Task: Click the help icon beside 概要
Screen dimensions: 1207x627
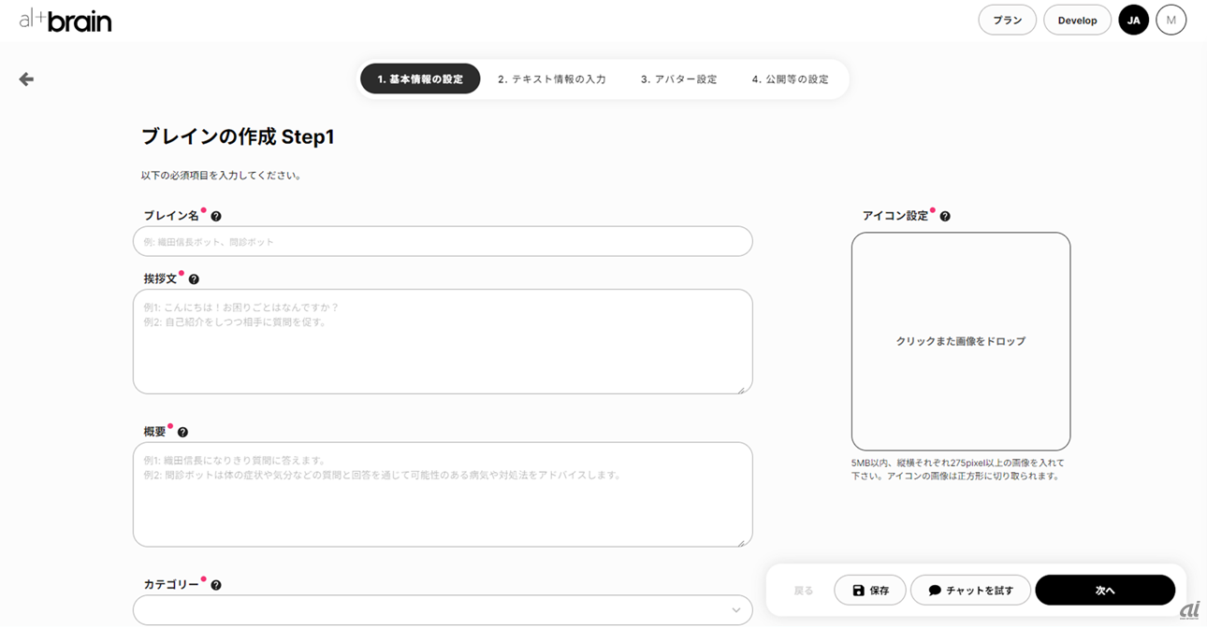Action: [x=182, y=433]
